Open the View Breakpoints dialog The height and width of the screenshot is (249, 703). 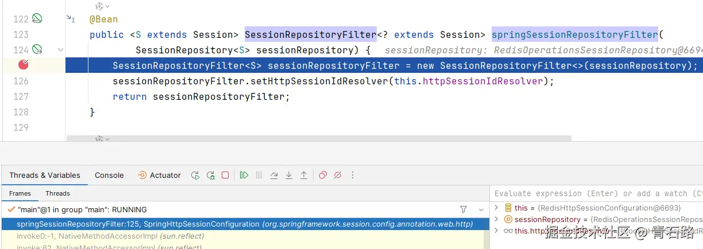(x=323, y=175)
